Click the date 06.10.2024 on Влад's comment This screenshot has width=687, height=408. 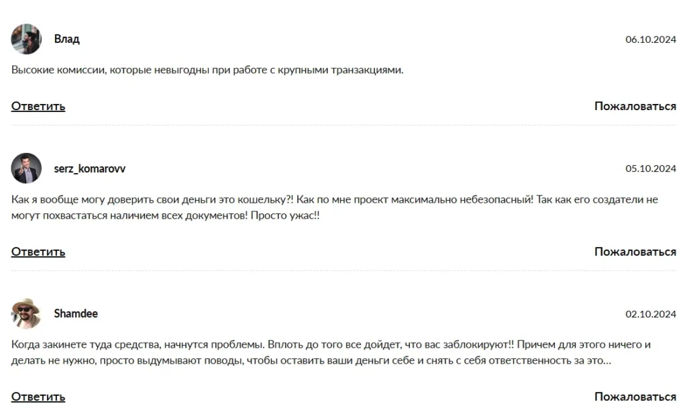click(x=650, y=38)
